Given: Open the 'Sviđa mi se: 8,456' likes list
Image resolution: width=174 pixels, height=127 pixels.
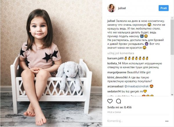Looking at the screenshot, I should click(x=119, y=107).
